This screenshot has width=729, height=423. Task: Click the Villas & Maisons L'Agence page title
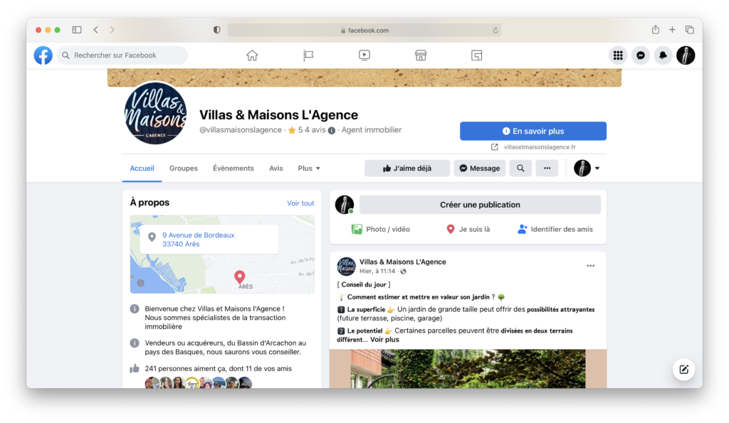pos(278,114)
